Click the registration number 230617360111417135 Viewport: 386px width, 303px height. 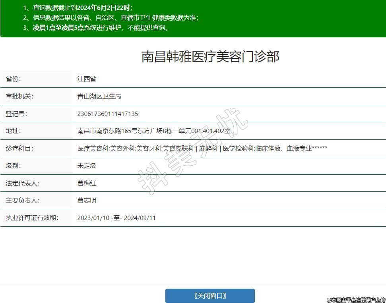108,114
